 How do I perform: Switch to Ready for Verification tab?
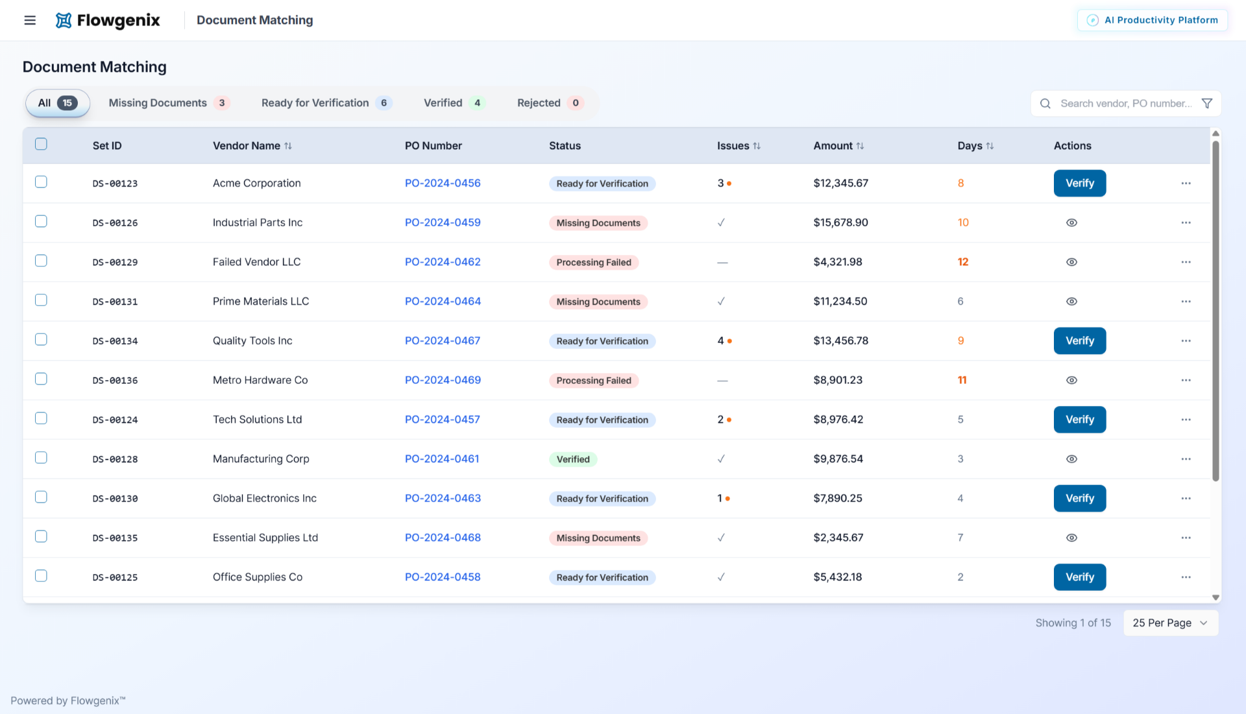[326, 103]
